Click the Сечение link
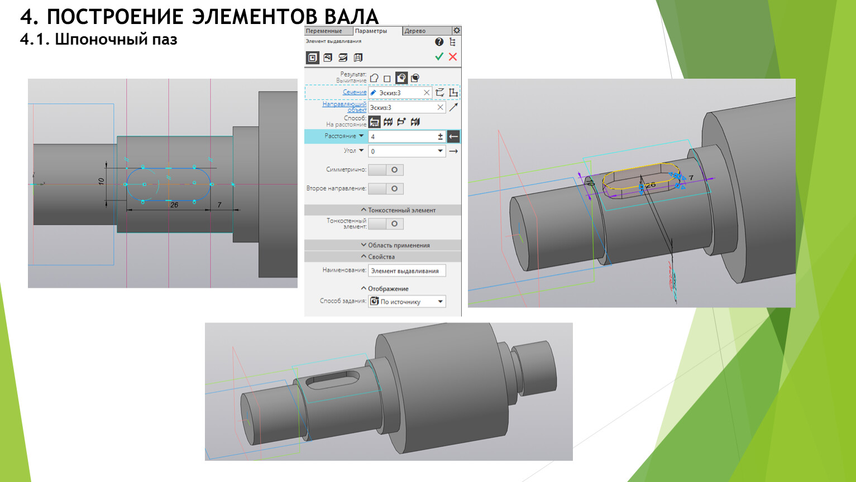 [x=355, y=92]
